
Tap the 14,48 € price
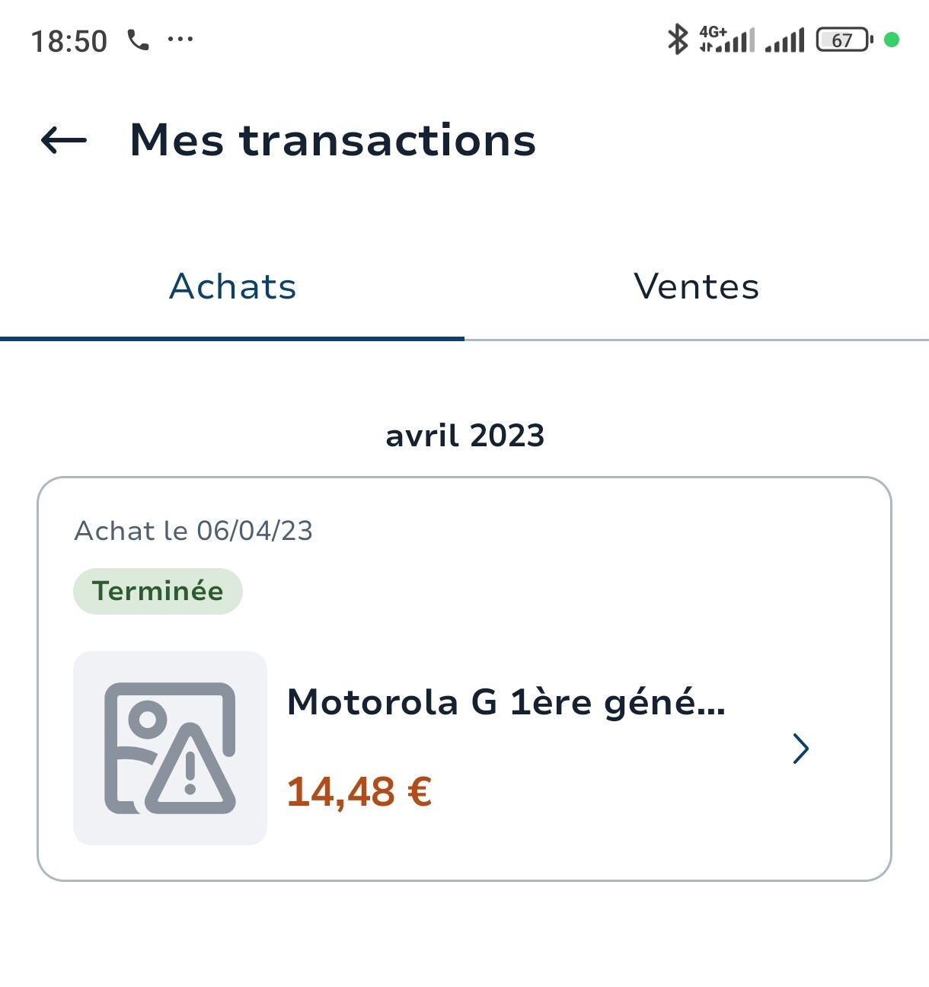pos(359,791)
